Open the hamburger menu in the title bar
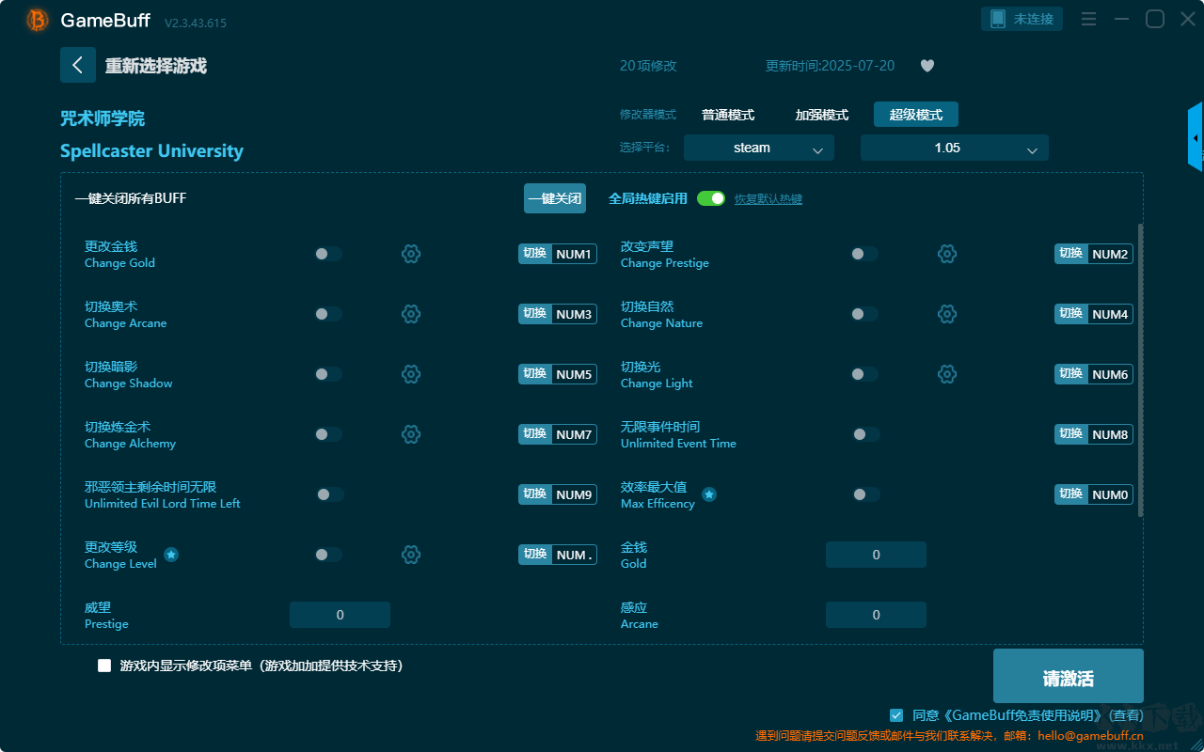 1088,19
